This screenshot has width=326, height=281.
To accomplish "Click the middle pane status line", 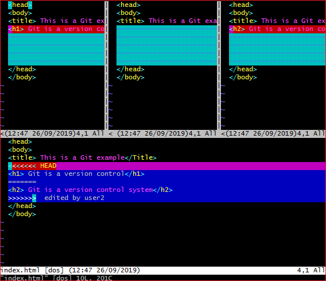I will [162, 133].
